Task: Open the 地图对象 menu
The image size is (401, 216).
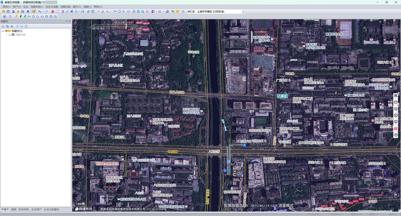Action: (x=66, y=7)
